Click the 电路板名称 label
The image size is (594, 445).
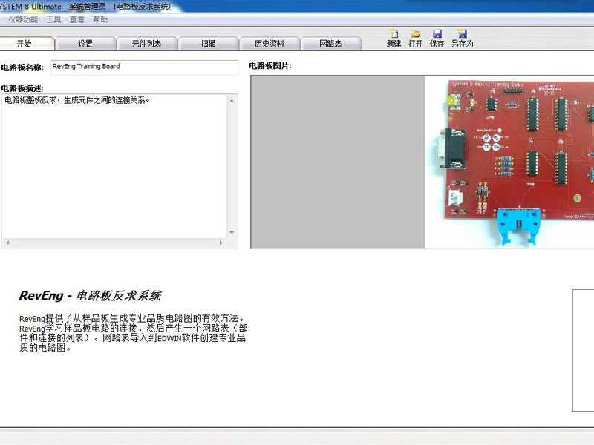(22, 67)
